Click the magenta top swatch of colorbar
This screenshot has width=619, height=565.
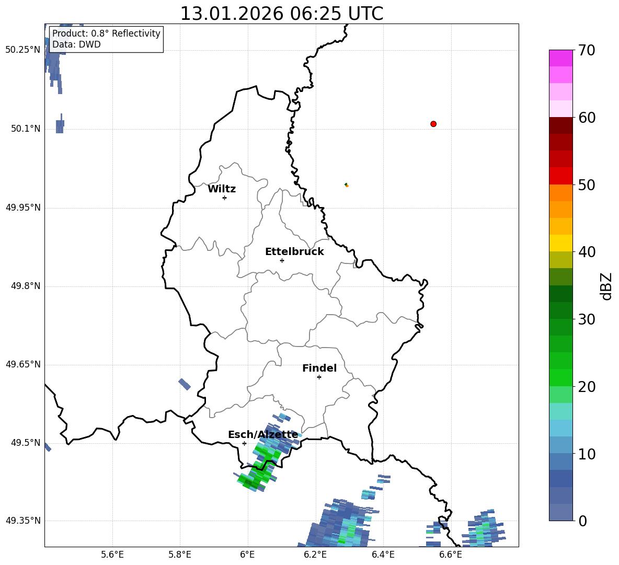click(560, 58)
